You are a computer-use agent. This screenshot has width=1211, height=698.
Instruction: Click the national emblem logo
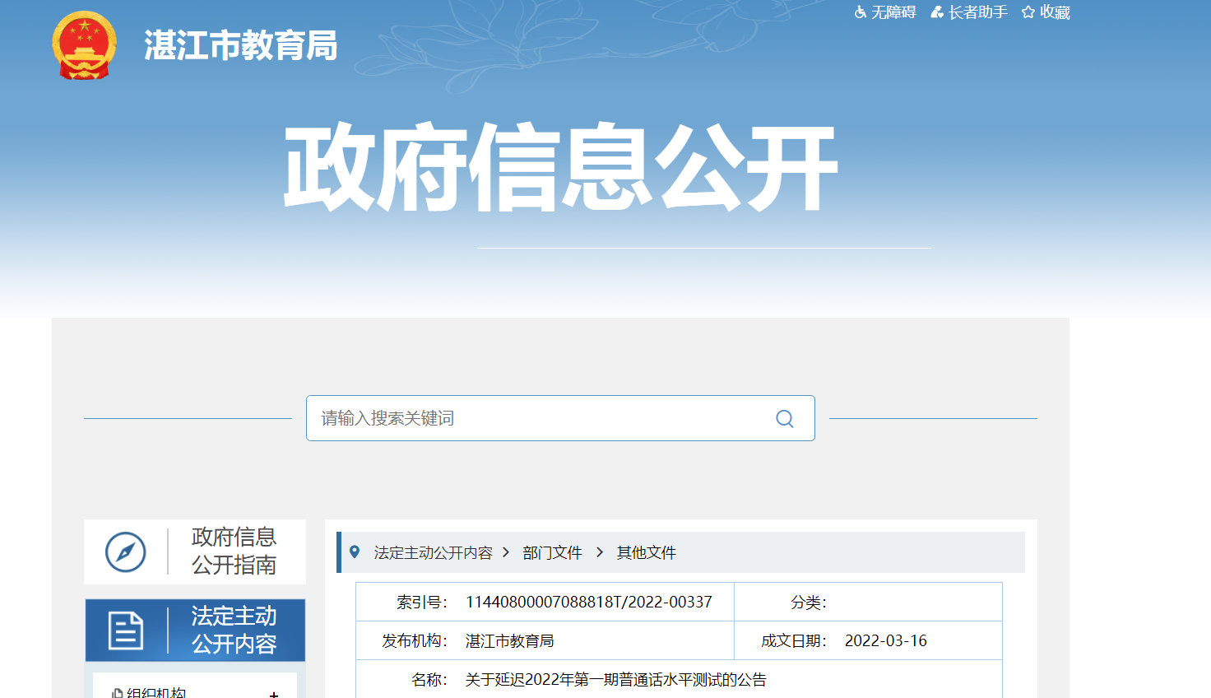click(84, 45)
